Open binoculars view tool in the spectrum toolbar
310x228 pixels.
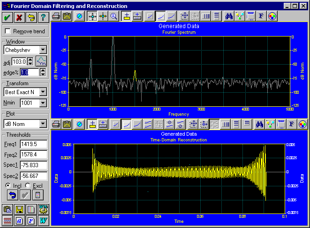(229, 16)
